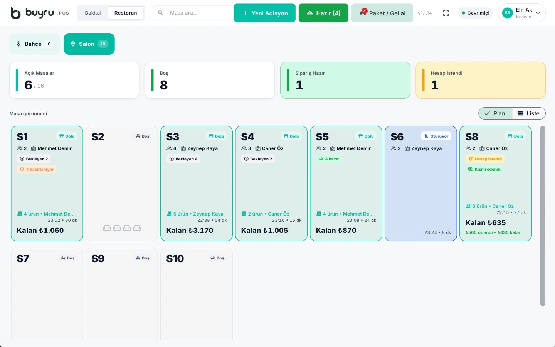Filter by Boş tables card

coord(210,80)
